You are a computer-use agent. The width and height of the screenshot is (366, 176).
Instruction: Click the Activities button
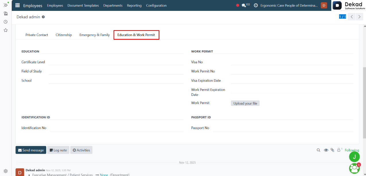81,150
